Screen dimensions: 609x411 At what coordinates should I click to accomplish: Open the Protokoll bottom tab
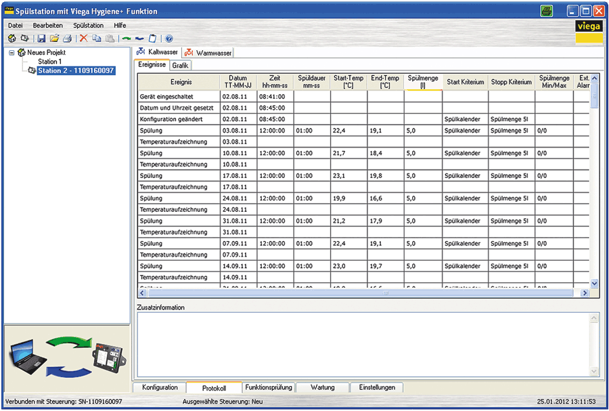[x=214, y=388]
